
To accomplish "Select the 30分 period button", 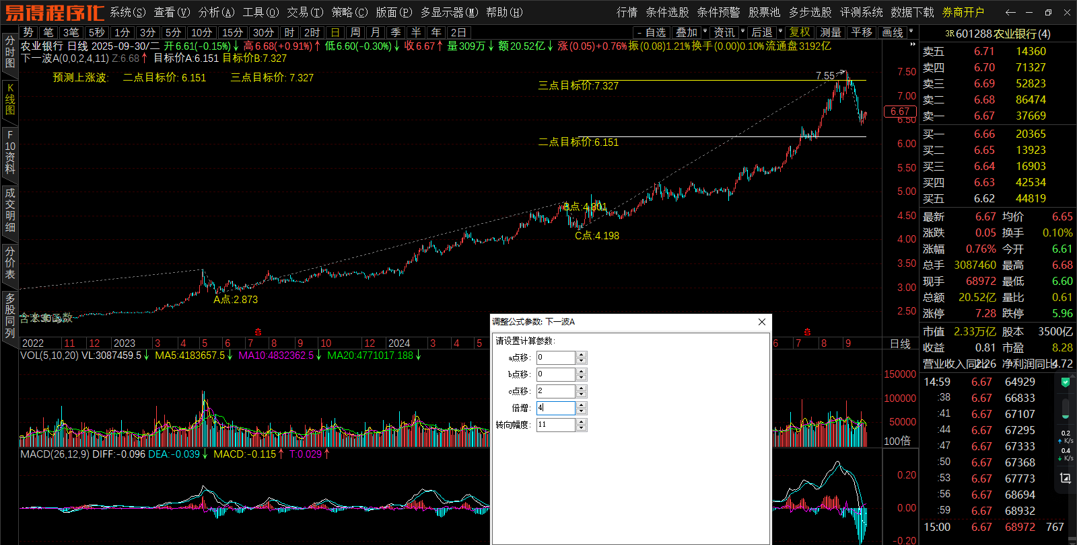I will 263,32.
